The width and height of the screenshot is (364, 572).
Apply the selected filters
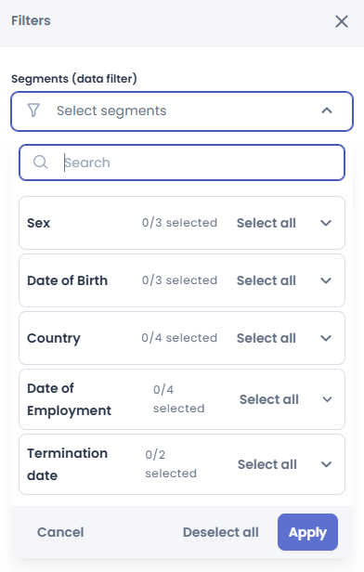pos(307,532)
